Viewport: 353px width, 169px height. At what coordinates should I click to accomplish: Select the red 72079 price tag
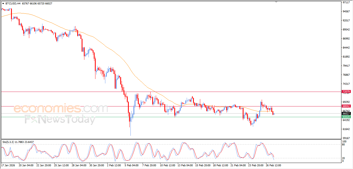346,91
